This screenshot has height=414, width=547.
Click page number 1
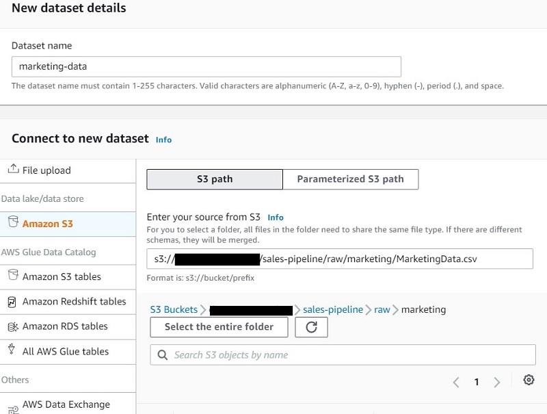click(477, 383)
